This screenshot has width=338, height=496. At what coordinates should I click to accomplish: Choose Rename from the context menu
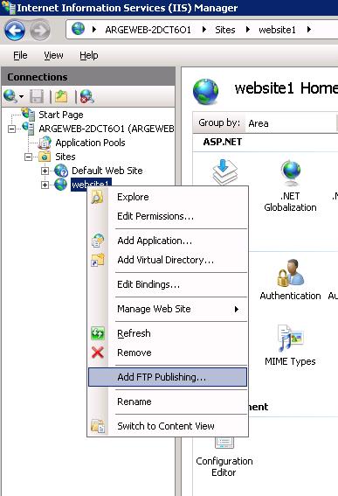point(168,402)
